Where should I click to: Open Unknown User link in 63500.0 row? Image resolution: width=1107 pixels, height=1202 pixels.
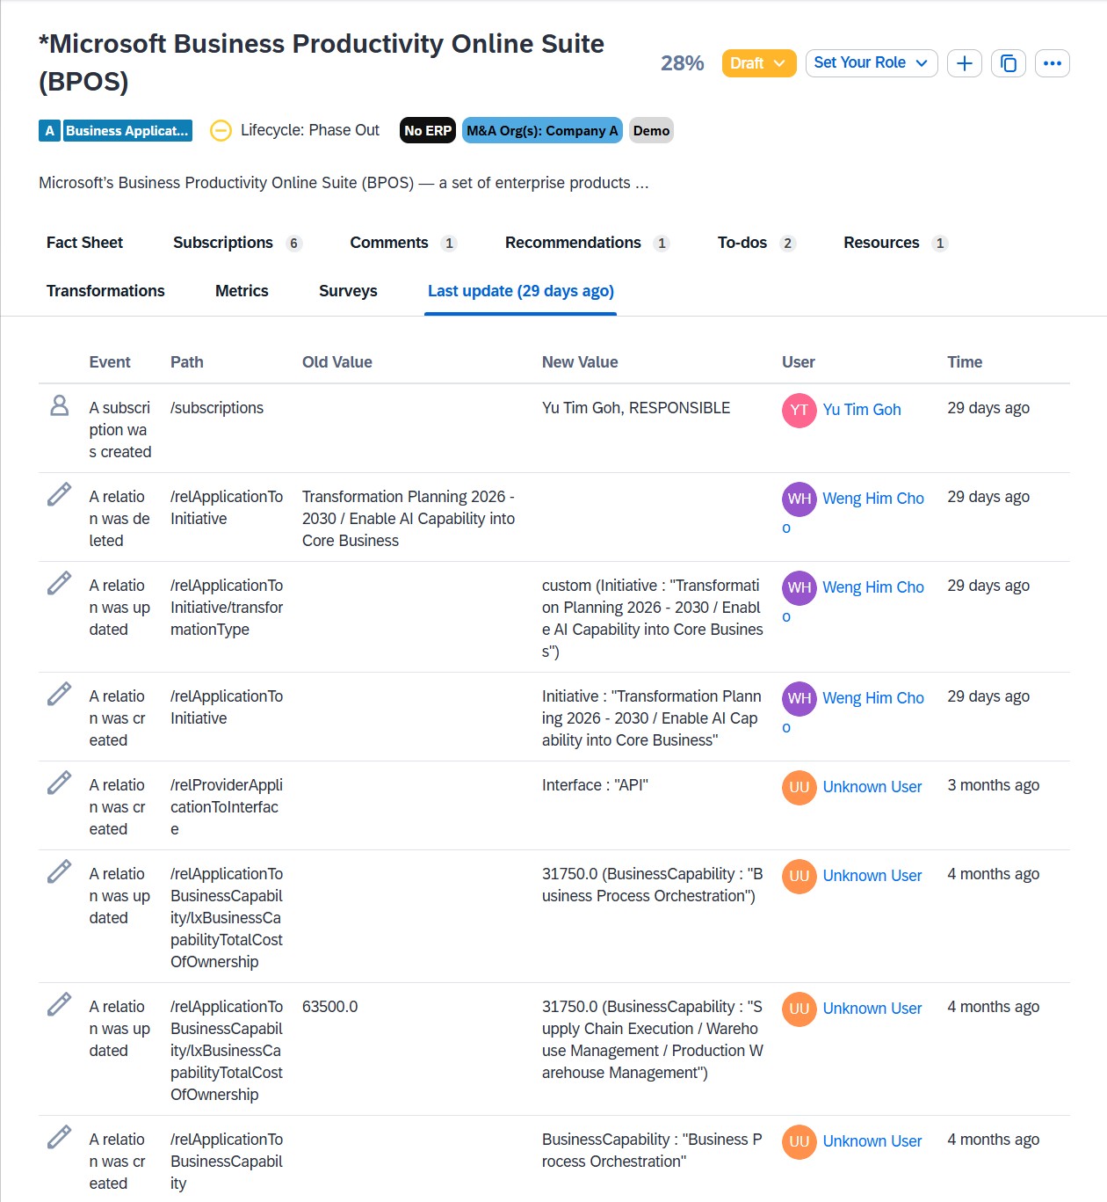[872, 1009]
